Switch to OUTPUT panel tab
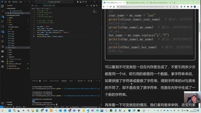The width and height of the screenshot is (201, 113). pos(45,81)
